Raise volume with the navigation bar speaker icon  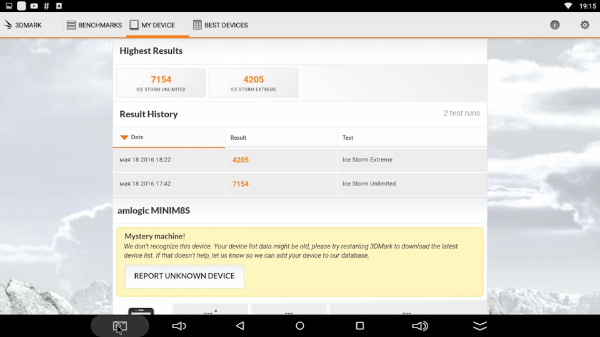[x=420, y=326]
